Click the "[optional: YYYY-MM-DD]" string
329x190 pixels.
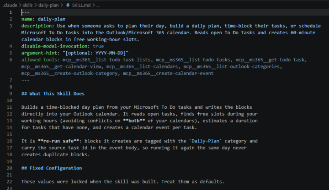(x=96, y=53)
